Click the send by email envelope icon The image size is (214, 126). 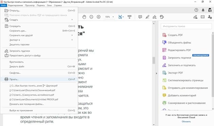[x=202, y=17]
